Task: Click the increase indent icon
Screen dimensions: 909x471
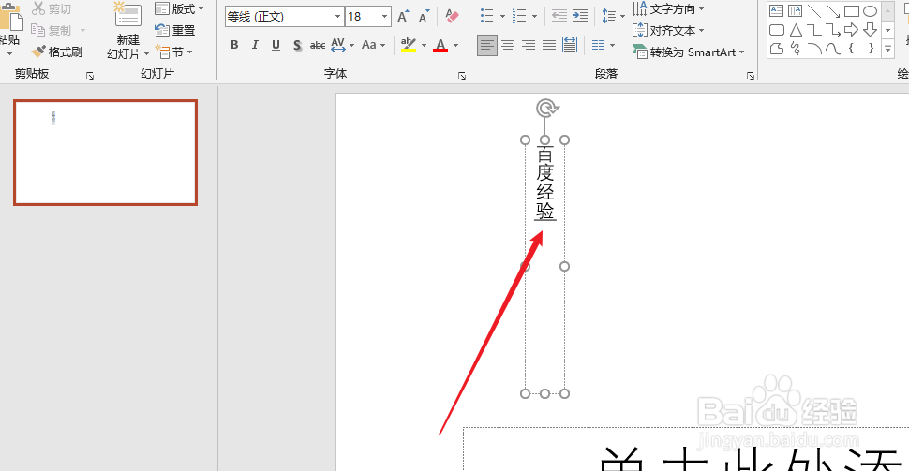Action: pos(580,16)
